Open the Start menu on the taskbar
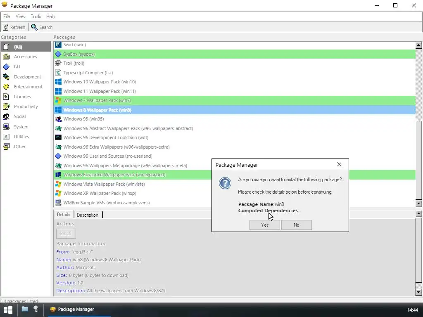423x317 pixels. point(8,310)
